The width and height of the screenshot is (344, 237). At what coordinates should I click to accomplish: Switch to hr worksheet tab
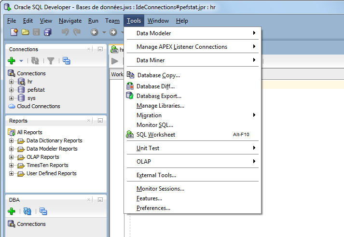tap(117, 50)
